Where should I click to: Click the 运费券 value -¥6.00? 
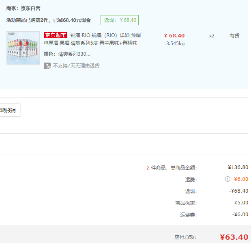[240, 215]
